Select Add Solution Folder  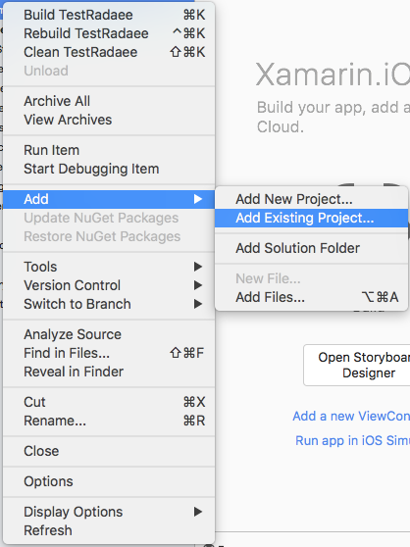(x=311, y=248)
